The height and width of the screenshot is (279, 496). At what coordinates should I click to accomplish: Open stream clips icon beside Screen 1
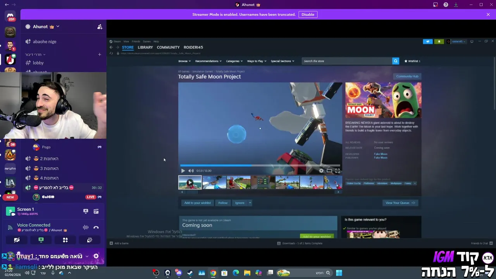(x=96, y=211)
